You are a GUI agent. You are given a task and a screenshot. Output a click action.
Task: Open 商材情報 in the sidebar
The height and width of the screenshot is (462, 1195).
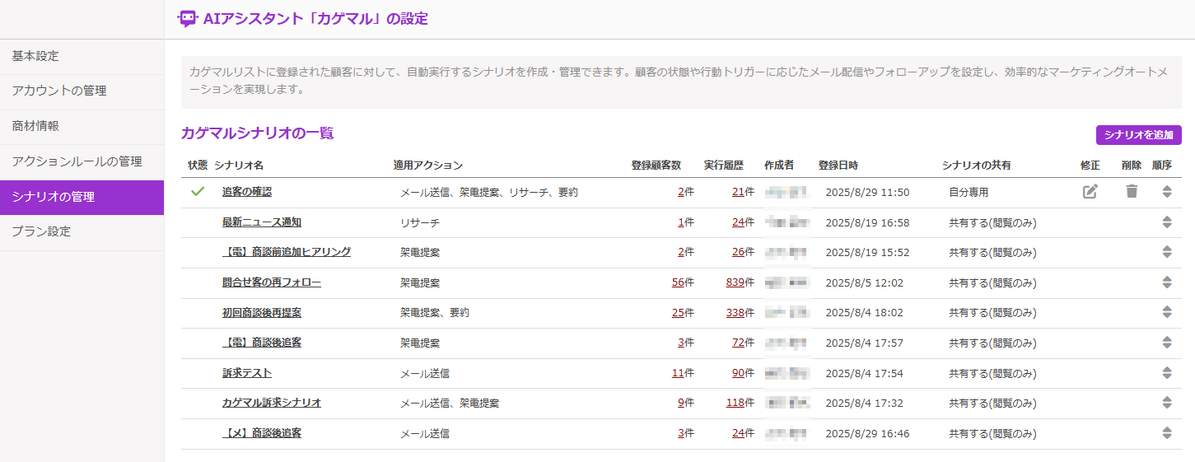coord(35,126)
